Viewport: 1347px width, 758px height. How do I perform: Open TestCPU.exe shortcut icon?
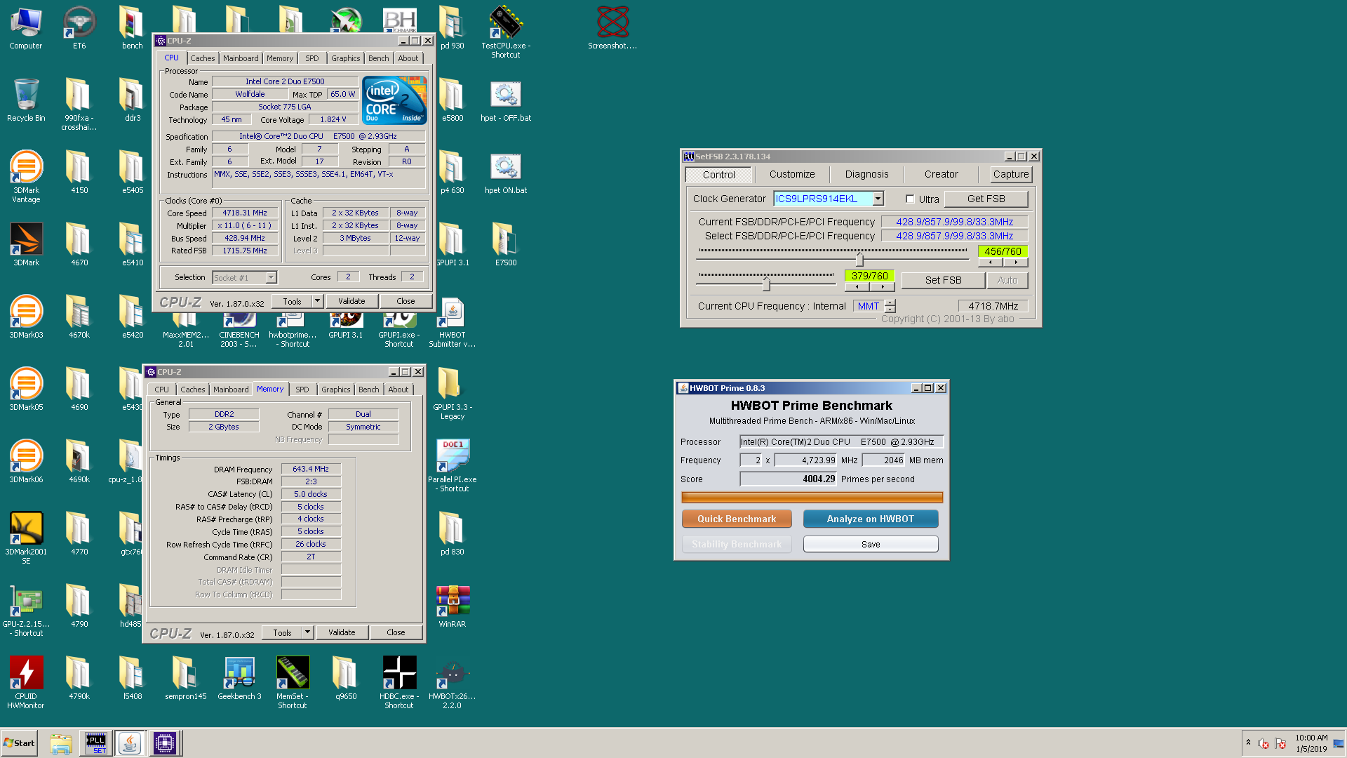(x=506, y=32)
